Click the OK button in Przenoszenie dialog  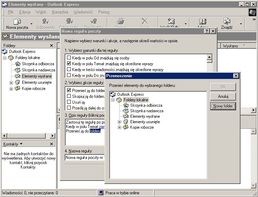pos(223,87)
